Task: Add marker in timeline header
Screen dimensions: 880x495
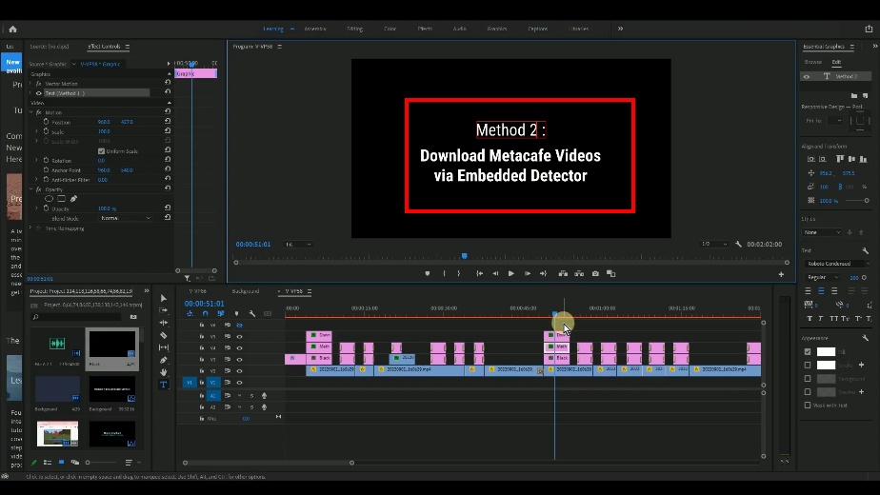Action: click(236, 314)
